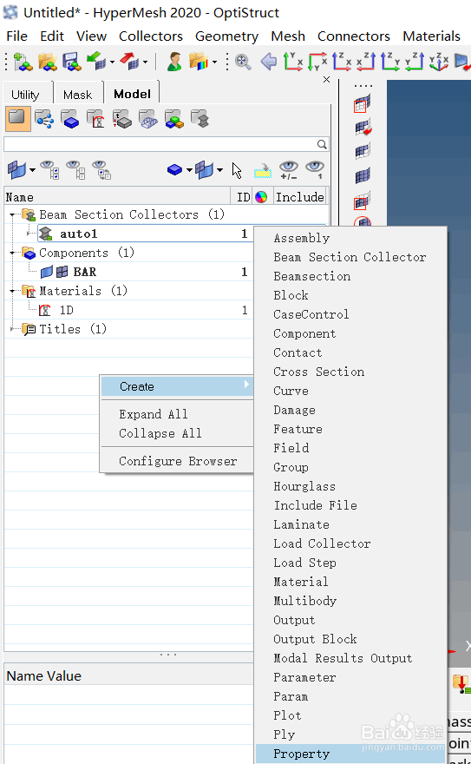Select the blue-red XZ axis view icon
Viewport: 471px width, 764px height.
click(x=342, y=62)
